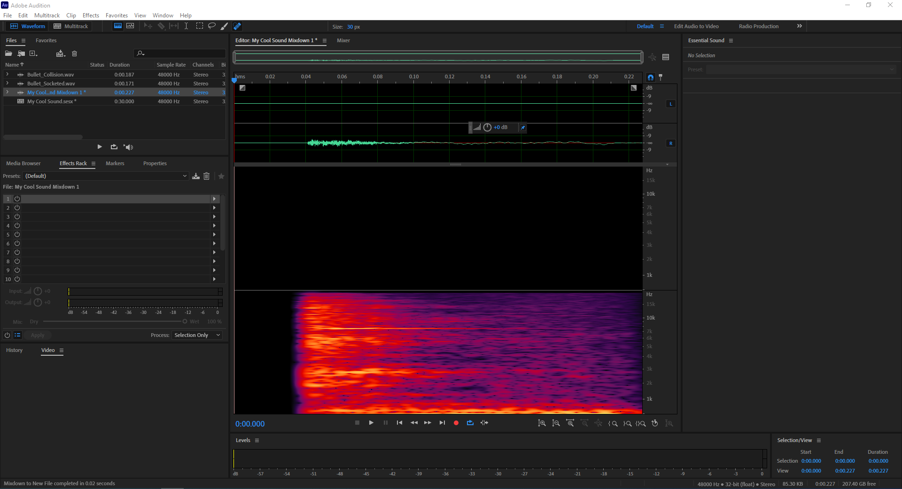The height and width of the screenshot is (489, 902).
Task: Click Zoom to Selection icon
Action: tap(641, 423)
